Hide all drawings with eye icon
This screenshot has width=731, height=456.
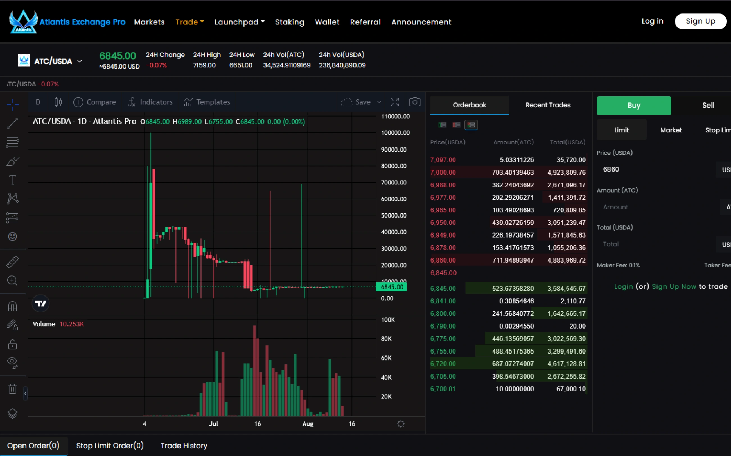(x=13, y=362)
